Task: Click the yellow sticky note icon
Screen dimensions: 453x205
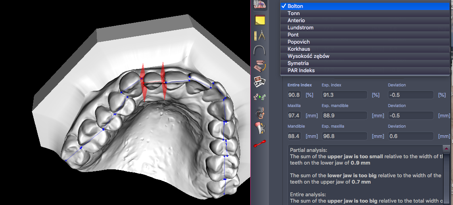Action: [x=260, y=21]
